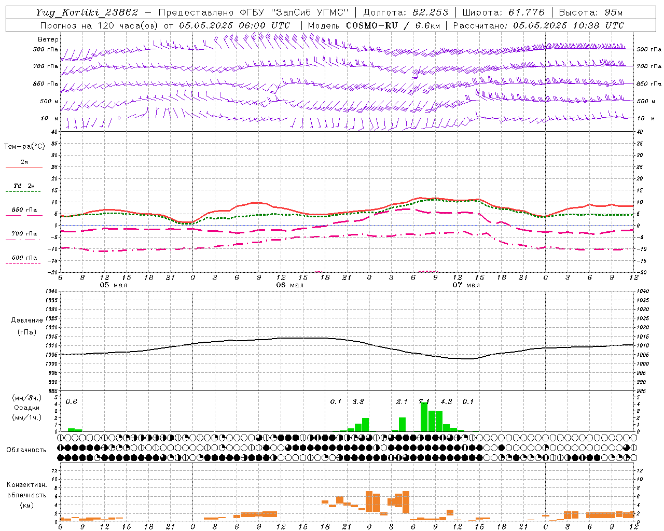Image resolution: width=664 pixels, height=531 pixels.
Task: Select the (гПа) unit label under Давление
Action: (27, 332)
